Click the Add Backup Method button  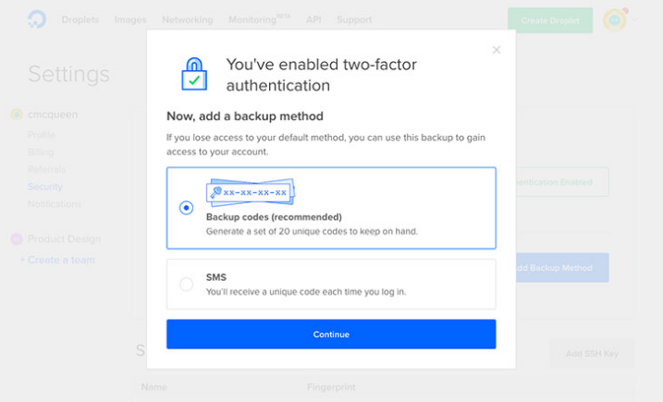point(555,268)
